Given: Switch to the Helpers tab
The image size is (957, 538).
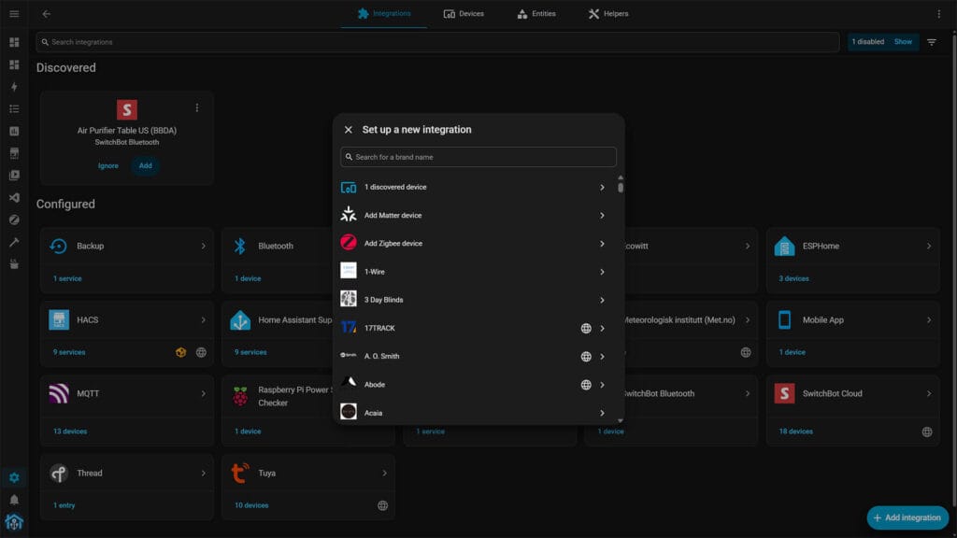Looking at the screenshot, I should [x=608, y=13].
